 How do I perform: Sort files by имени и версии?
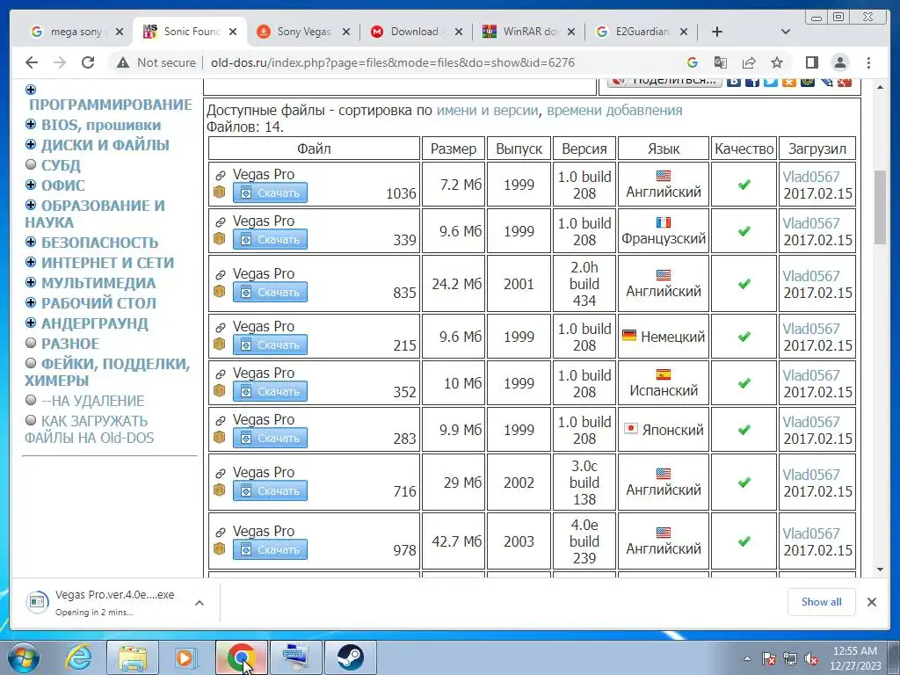click(487, 110)
